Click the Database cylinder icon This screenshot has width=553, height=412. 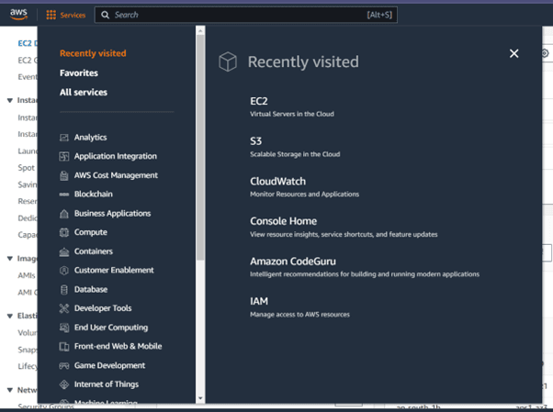(64, 290)
